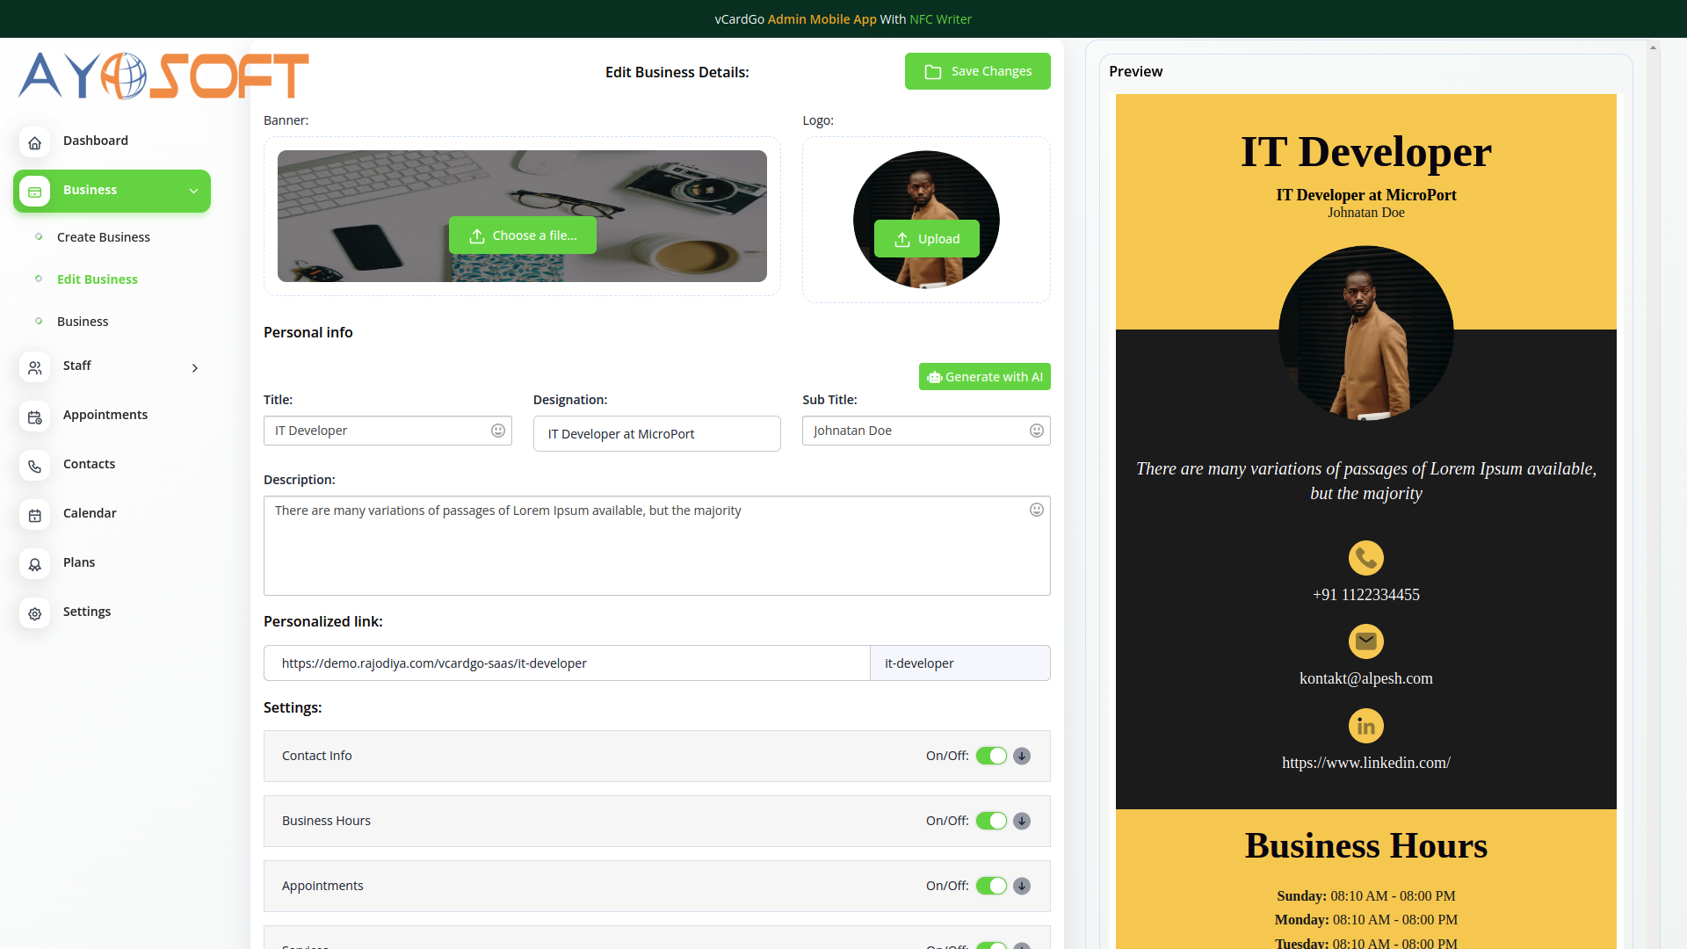Image resolution: width=1687 pixels, height=949 pixels.
Task: Click the Generate with AI button
Action: click(x=984, y=377)
